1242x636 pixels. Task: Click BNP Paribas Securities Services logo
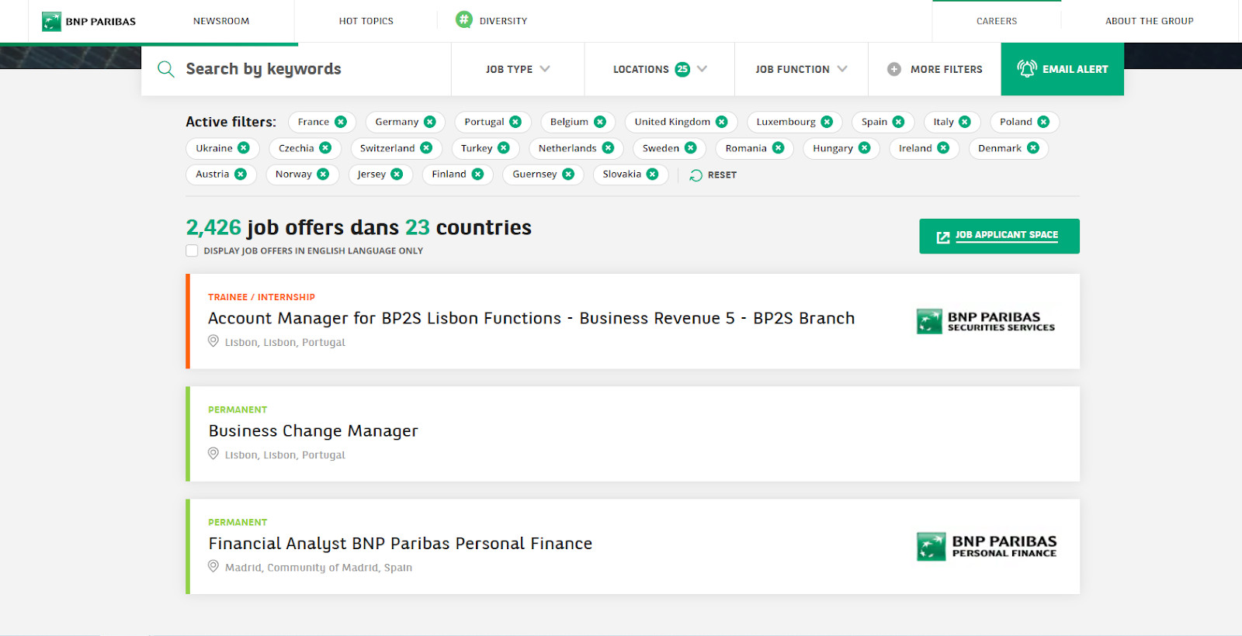[986, 321]
